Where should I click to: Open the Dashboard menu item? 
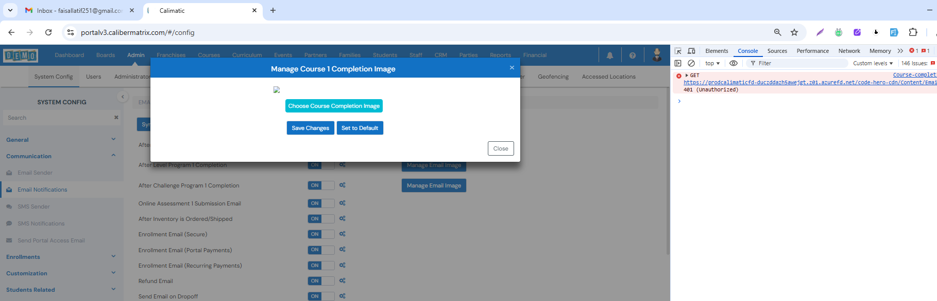point(69,55)
